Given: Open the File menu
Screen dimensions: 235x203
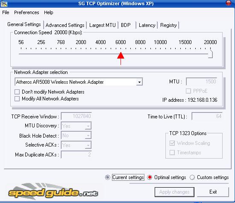Looking at the screenshot, I should tap(6, 12).
